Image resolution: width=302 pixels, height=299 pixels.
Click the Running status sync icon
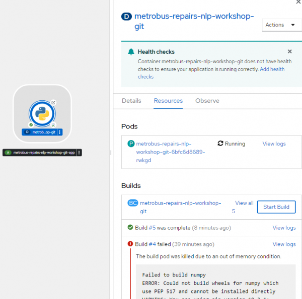[x=220, y=143]
